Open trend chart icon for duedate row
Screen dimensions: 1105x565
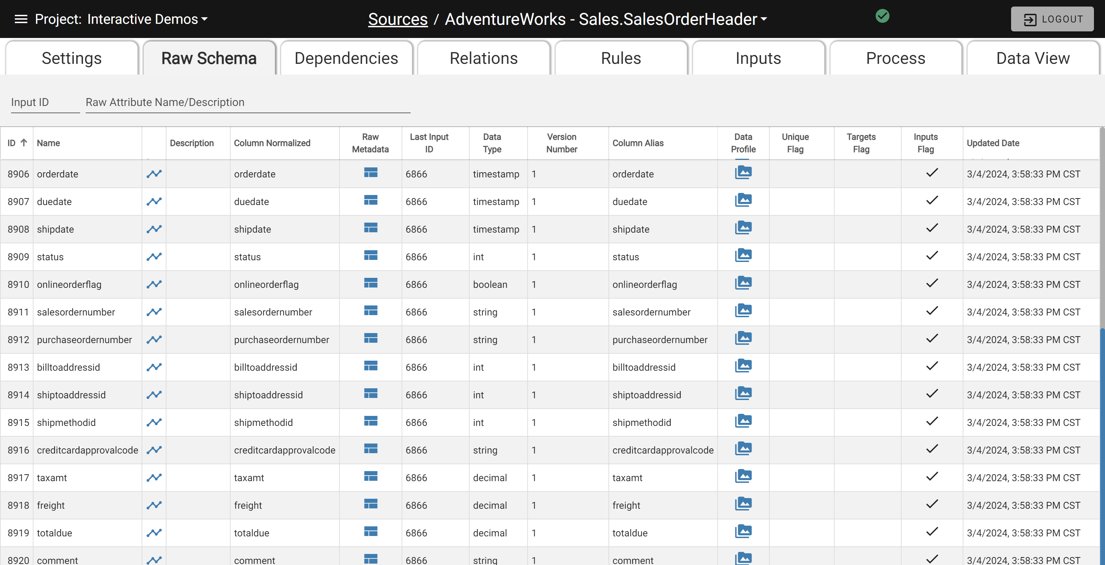click(x=154, y=201)
